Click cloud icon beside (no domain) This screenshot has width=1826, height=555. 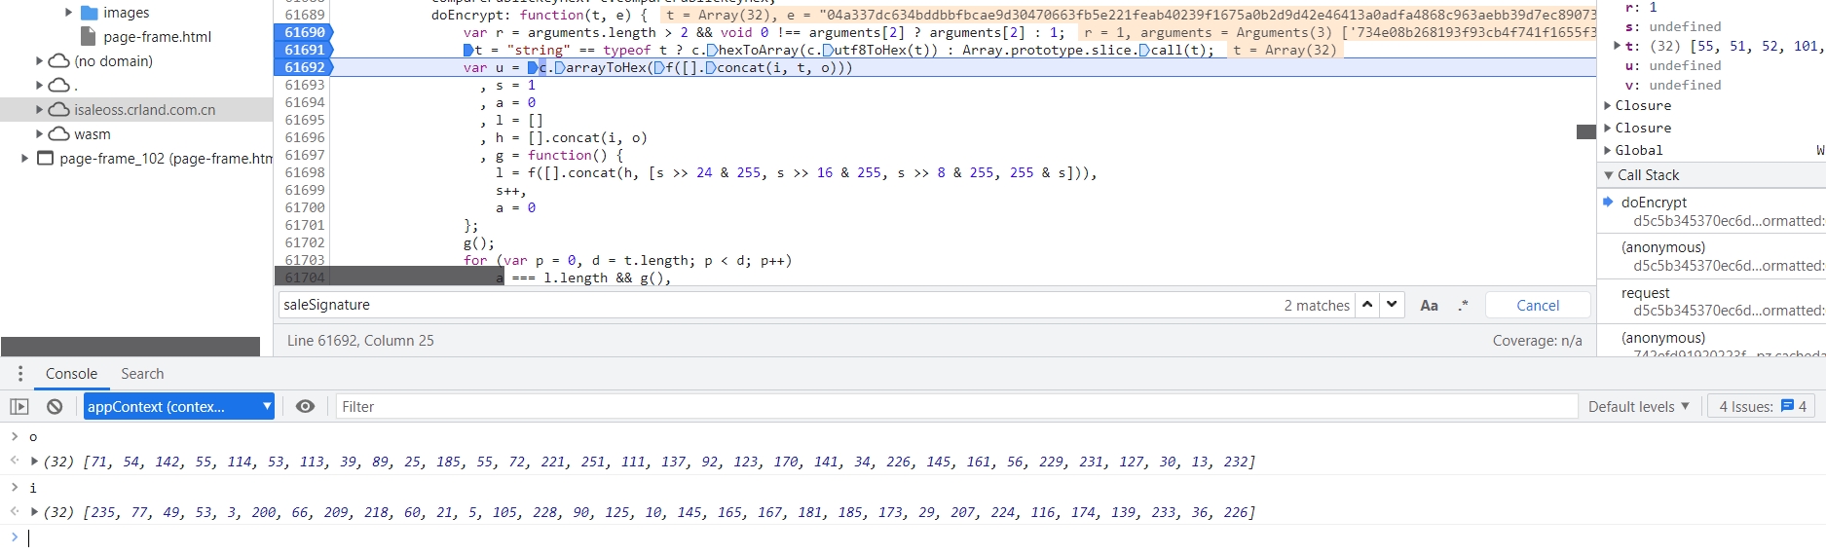tap(58, 61)
